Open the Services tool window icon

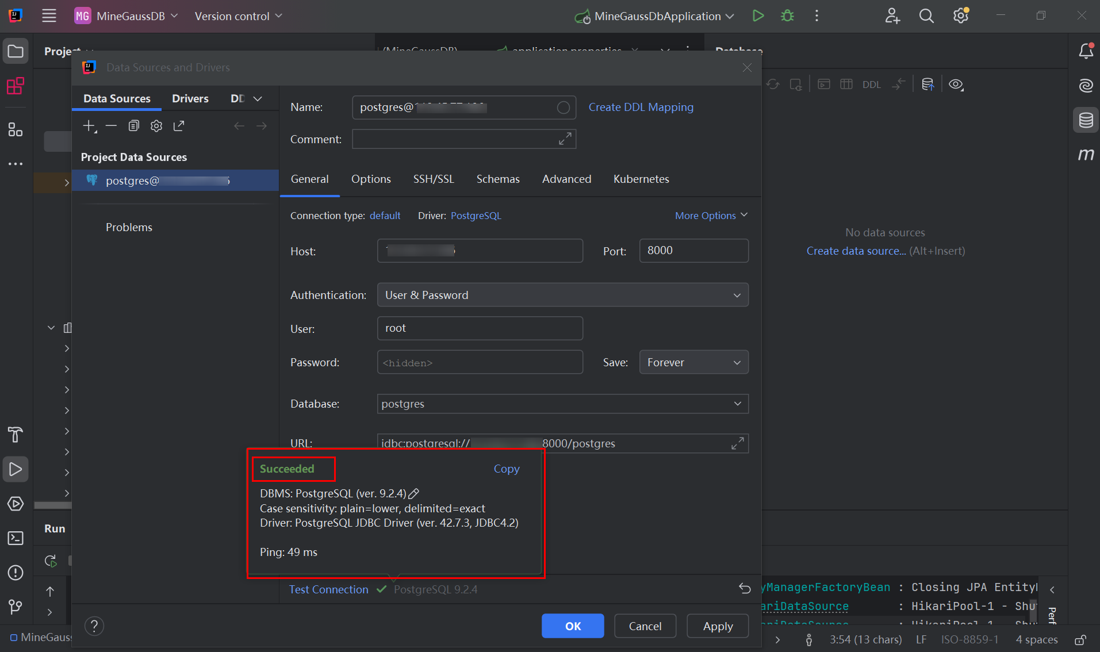16,504
